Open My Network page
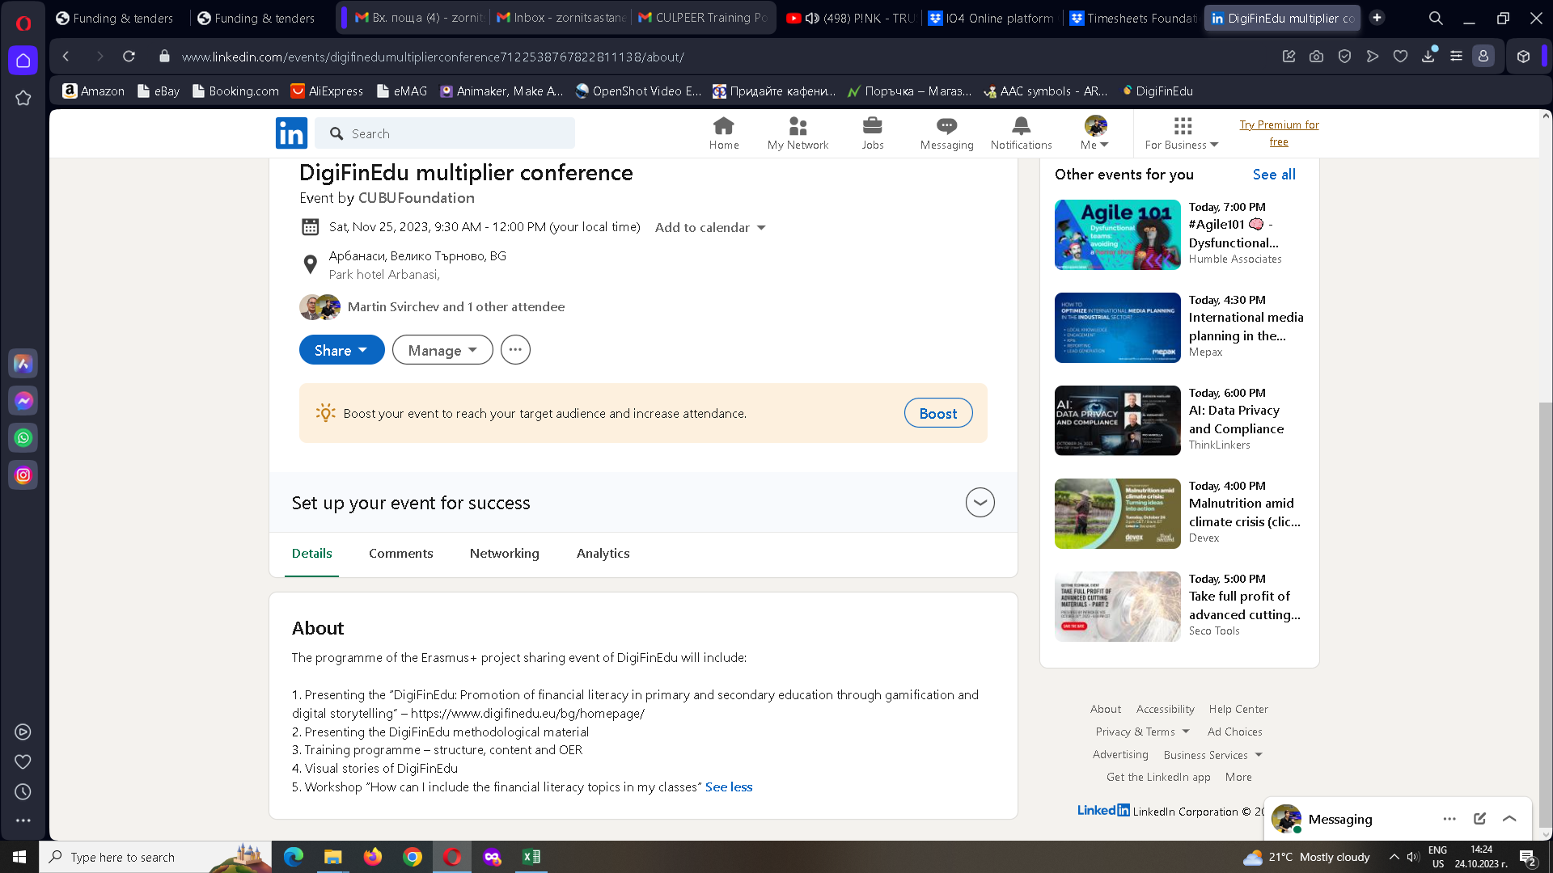1553x873 pixels. 798,133
